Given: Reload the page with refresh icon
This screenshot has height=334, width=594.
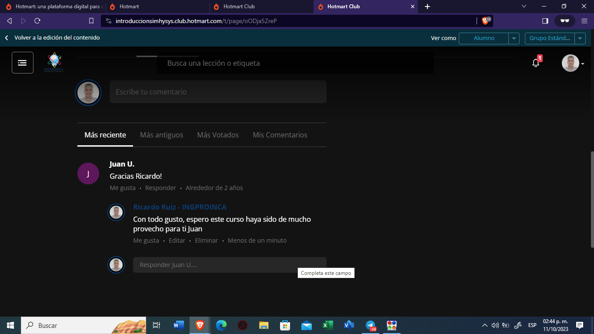Looking at the screenshot, I should [x=37, y=21].
